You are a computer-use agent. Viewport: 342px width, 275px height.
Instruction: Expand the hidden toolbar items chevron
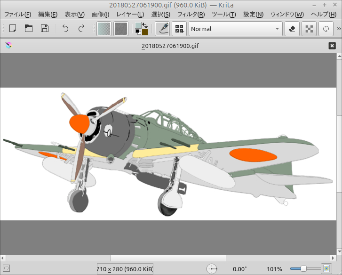339,29
